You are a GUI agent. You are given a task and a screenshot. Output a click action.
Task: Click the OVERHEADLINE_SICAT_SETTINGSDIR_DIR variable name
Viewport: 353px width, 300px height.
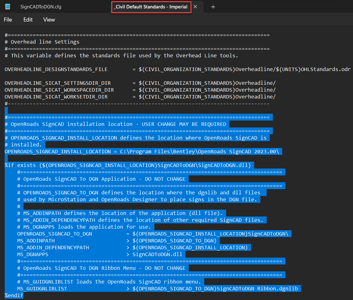tap(58, 83)
